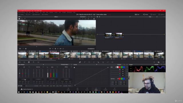
Task: Play the clip forward
Action: (x=58, y=49)
